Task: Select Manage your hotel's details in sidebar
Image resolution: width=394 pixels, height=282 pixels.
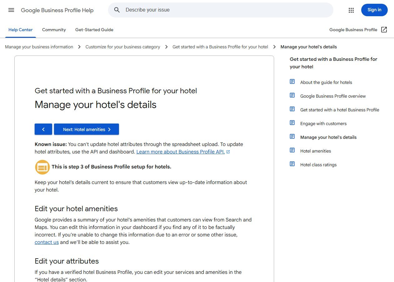Action: [328, 137]
